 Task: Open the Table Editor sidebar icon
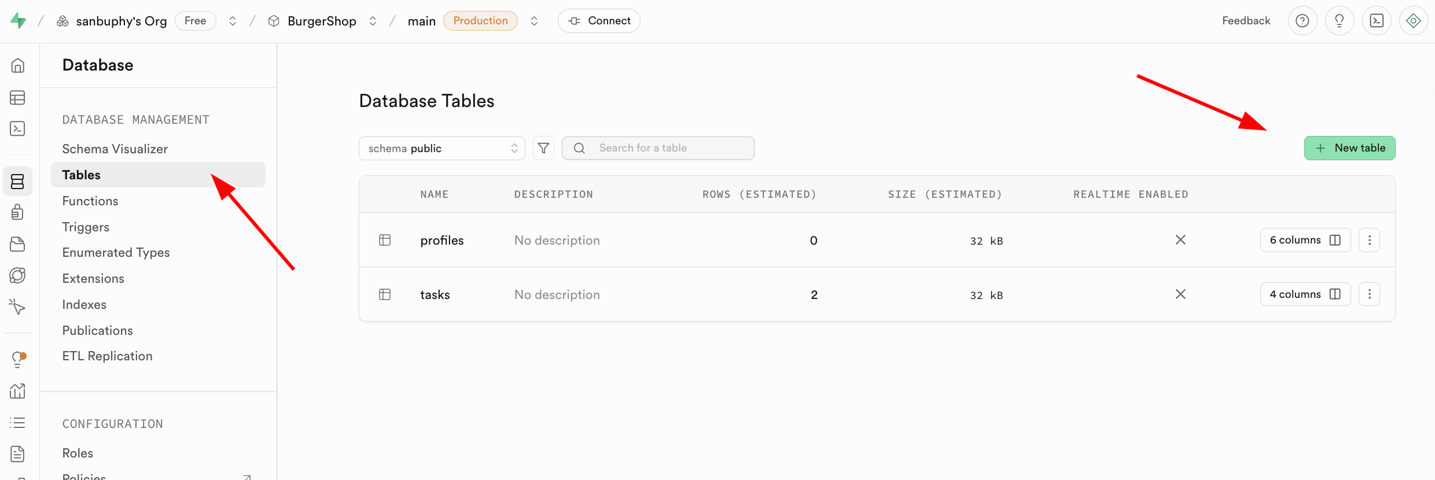coord(17,98)
